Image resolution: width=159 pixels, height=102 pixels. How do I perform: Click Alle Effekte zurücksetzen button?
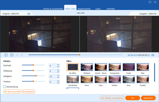[112, 98]
